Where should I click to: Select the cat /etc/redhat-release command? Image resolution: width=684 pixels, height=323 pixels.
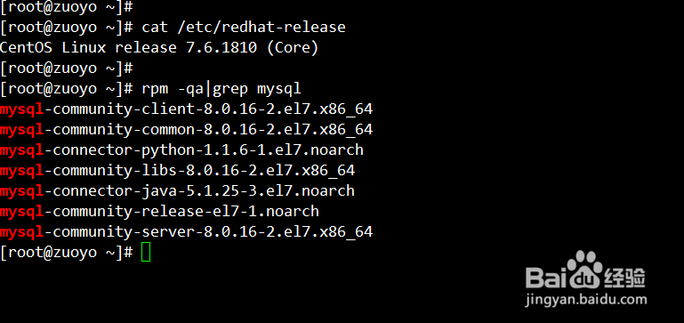tap(244, 27)
